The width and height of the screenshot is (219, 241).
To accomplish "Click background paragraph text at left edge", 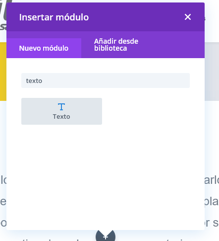I will pyautogui.click(x=3, y=201).
